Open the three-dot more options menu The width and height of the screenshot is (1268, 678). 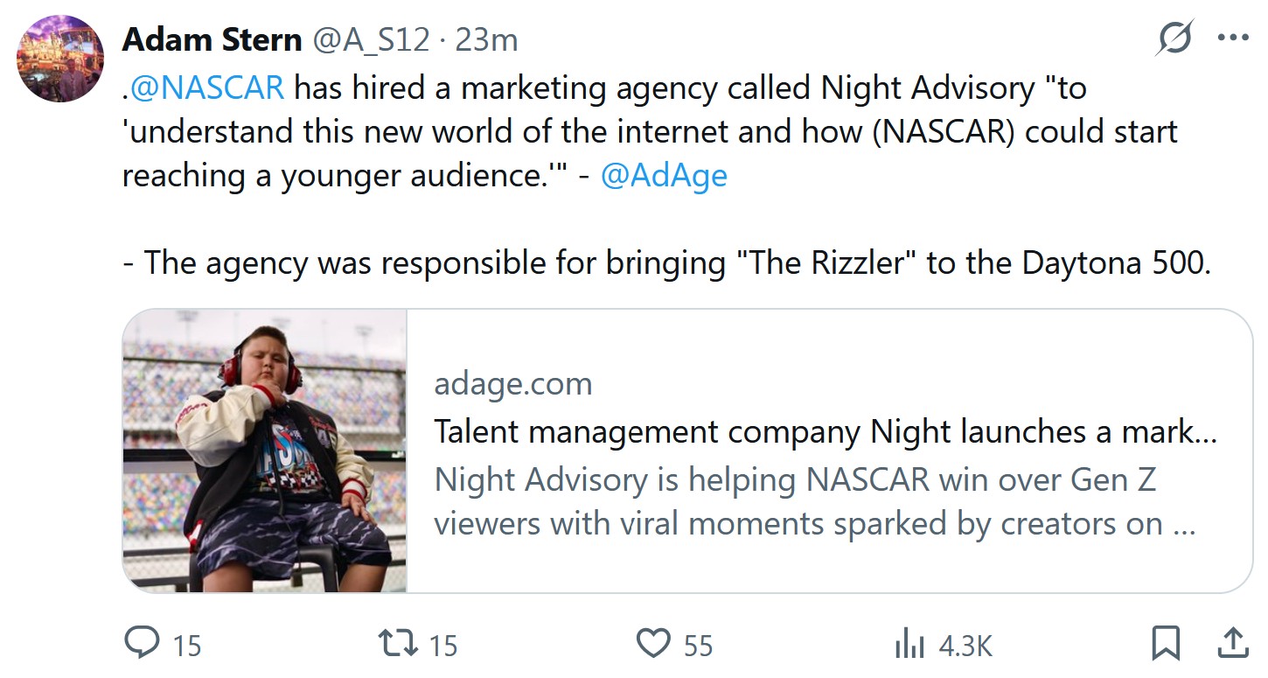pos(1233,38)
